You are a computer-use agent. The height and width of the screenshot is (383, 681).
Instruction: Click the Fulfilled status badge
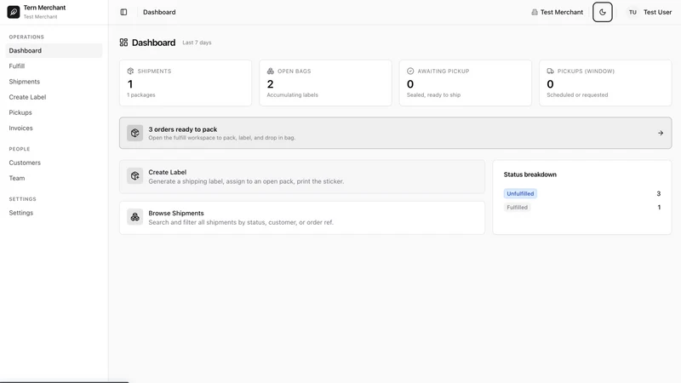[517, 207]
